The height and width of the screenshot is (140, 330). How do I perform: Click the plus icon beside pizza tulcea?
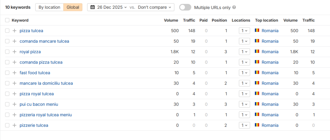[x=14, y=31]
